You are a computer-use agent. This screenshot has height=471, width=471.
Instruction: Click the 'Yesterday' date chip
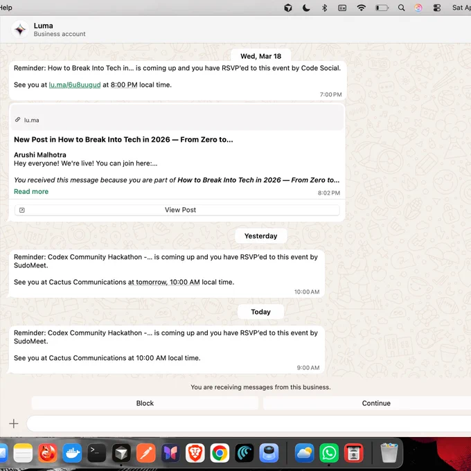coord(260,235)
